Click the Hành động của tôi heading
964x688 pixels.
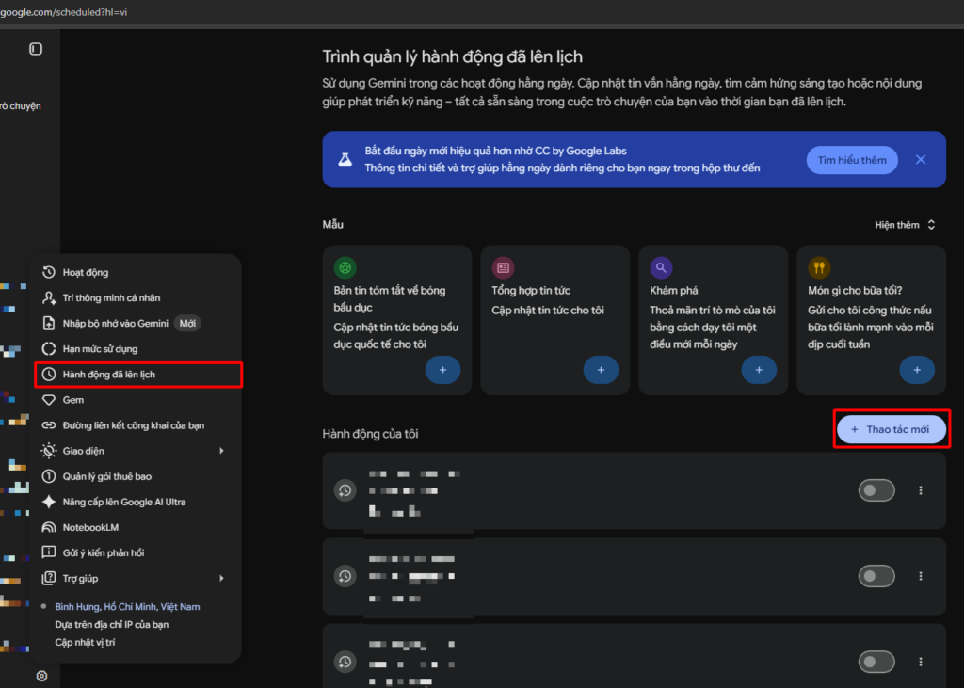click(370, 434)
